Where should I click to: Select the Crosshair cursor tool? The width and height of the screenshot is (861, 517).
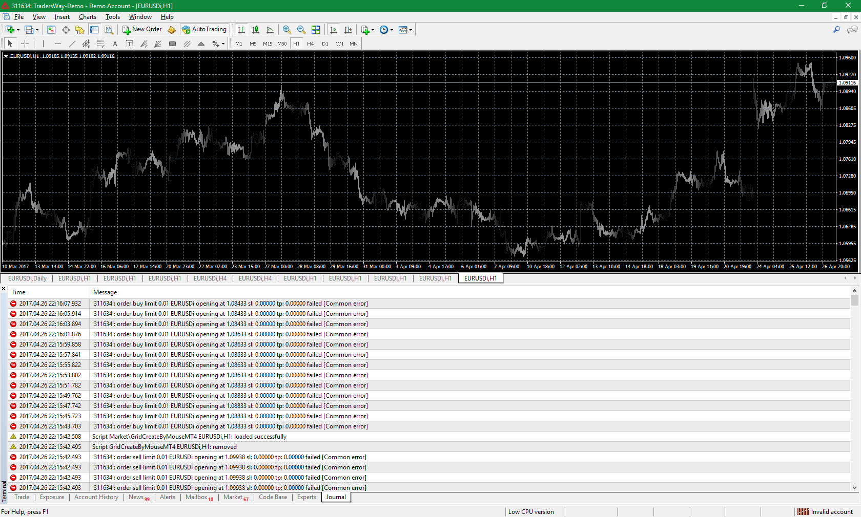pyautogui.click(x=25, y=44)
